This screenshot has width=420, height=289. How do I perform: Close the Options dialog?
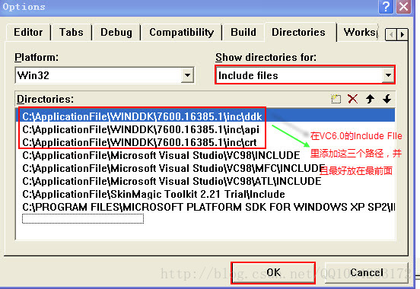403,6
